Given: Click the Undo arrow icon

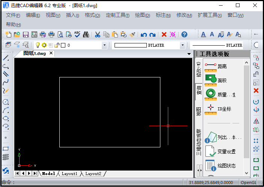Looking at the screenshot, I should [143, 34].
